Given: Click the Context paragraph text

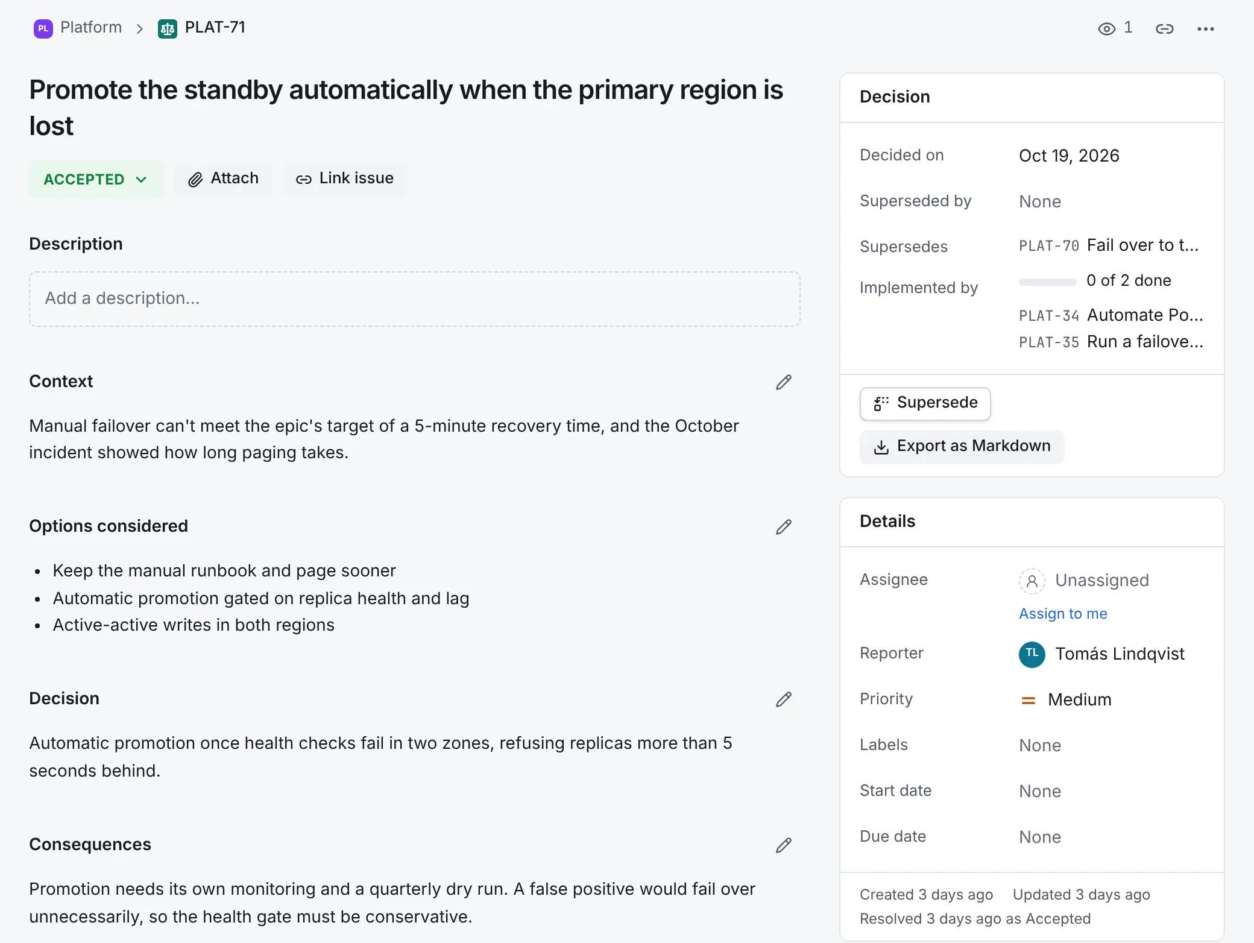Looking at the screenshot, I should click(384, 440).
